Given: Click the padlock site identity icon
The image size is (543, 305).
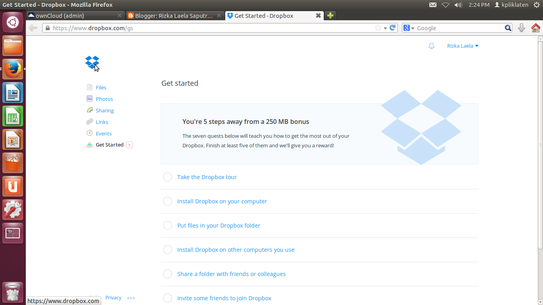Looking at the screenshot, I should (x=47, y=28).
